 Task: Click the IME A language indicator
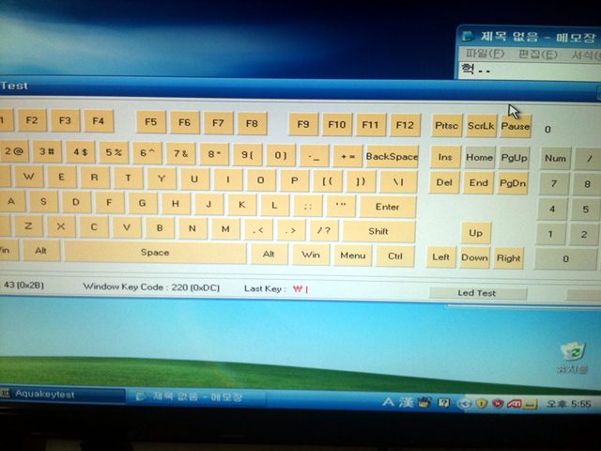pyautogui.click(x=388, y=402)
